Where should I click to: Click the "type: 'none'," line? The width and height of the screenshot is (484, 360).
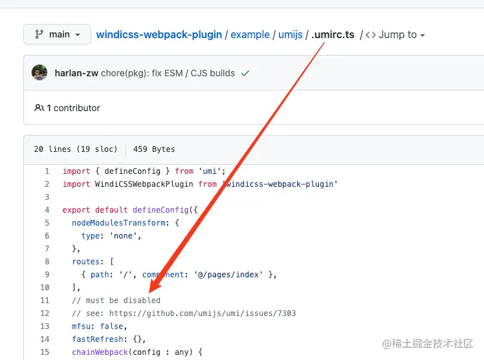111,236
